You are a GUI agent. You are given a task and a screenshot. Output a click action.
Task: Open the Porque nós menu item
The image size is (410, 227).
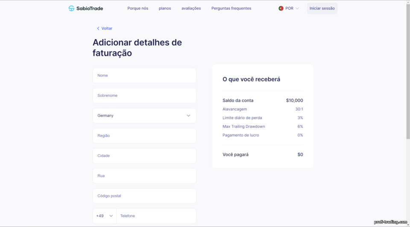point(138,9)
